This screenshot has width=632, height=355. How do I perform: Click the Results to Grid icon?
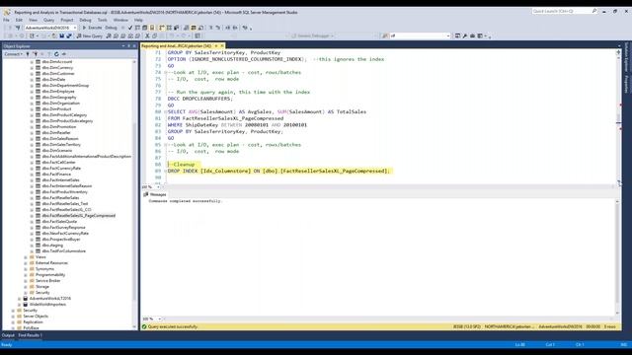(x=194, y=28)
